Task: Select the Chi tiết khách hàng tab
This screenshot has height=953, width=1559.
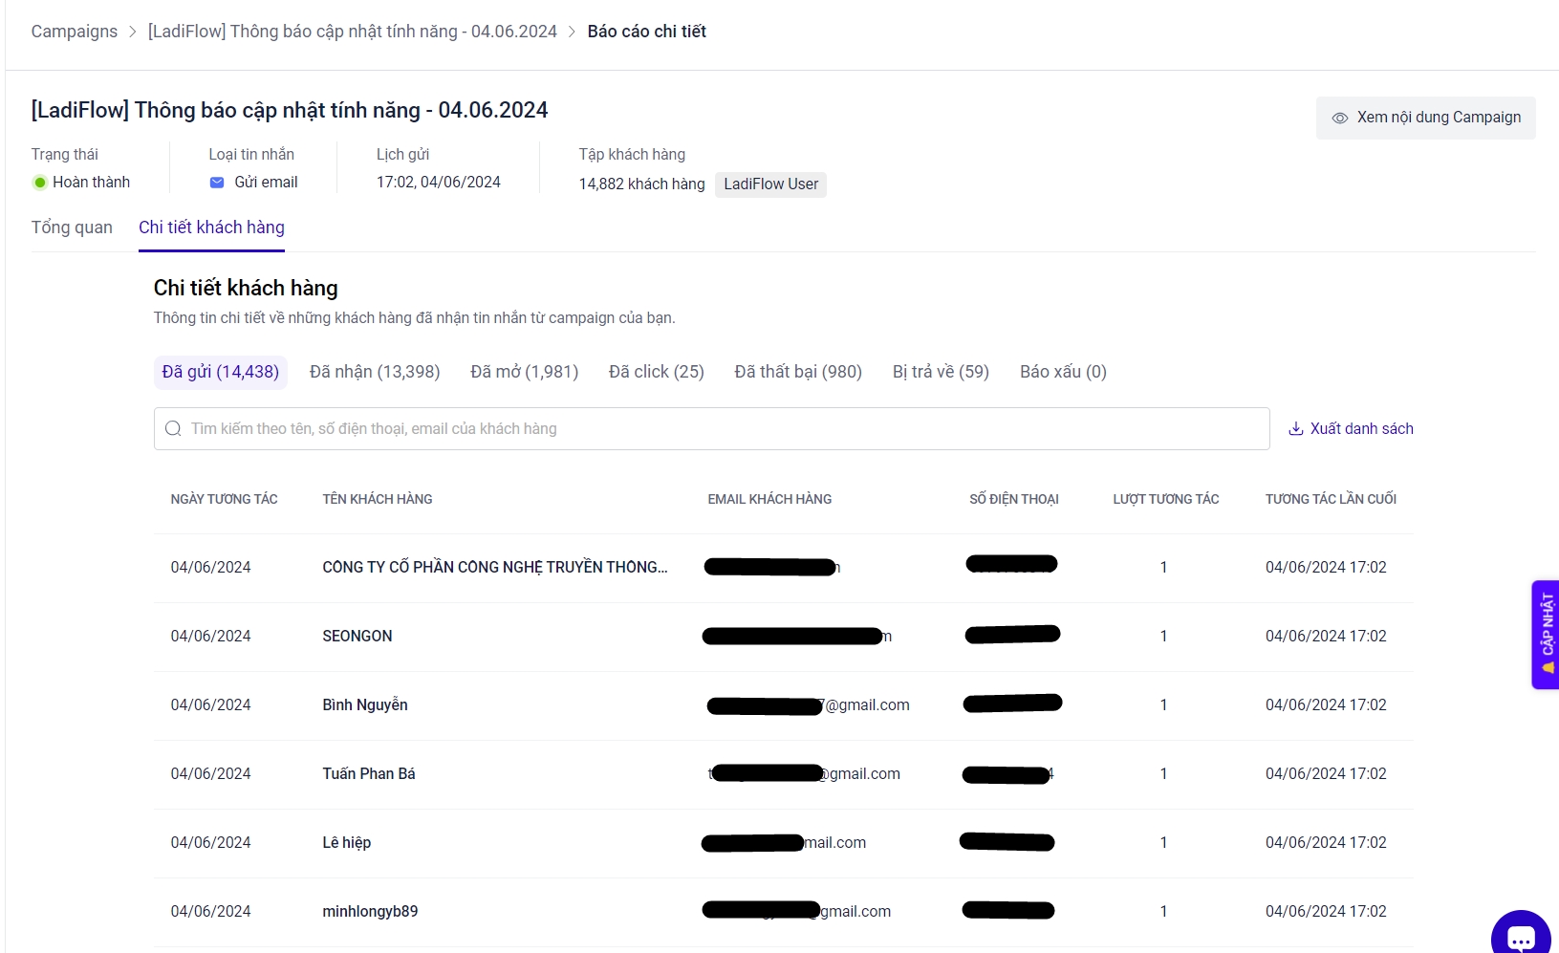Action: coord(211,227)
